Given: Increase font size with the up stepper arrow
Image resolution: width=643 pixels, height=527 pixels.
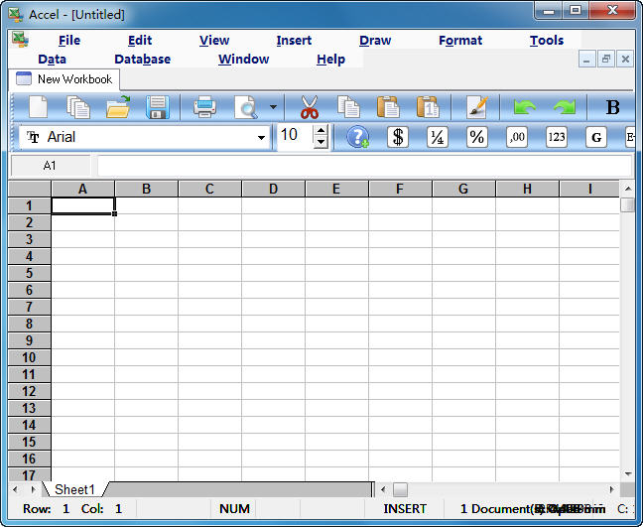Looking at the screenshot, I should pos(321,131).
